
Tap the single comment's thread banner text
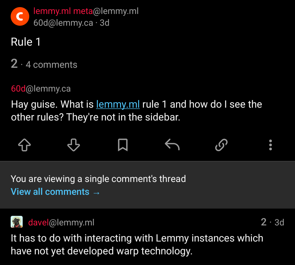click(x=98, y=179)
